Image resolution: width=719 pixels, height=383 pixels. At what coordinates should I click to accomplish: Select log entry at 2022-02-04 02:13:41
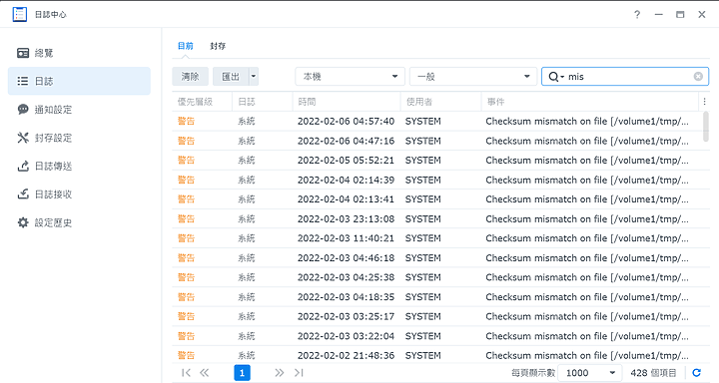pyautogui.click(x=437, y=199)
